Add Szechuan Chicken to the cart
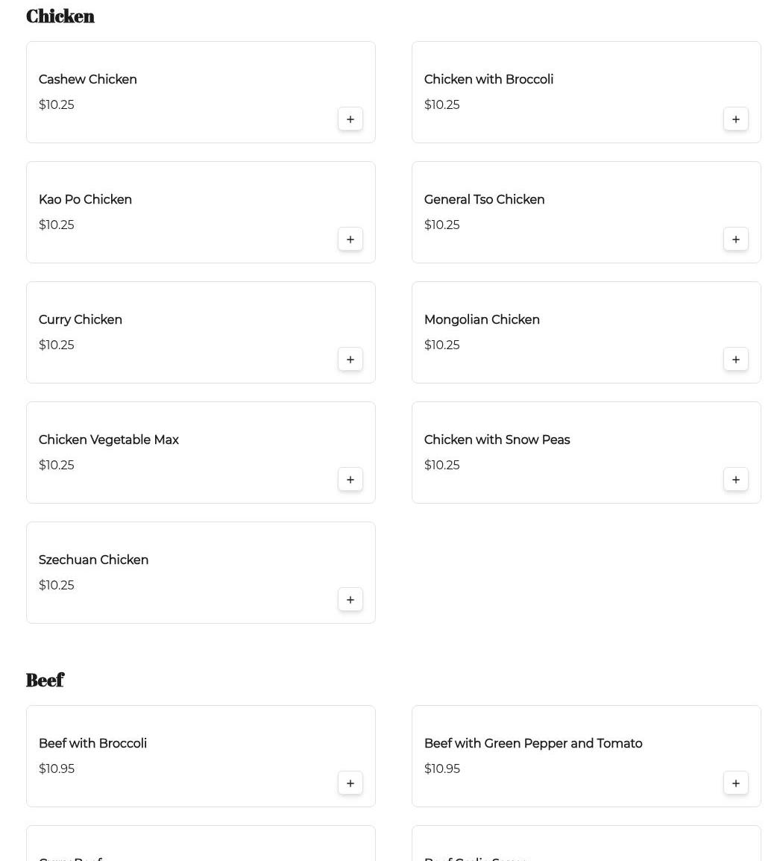 point(350,600)
